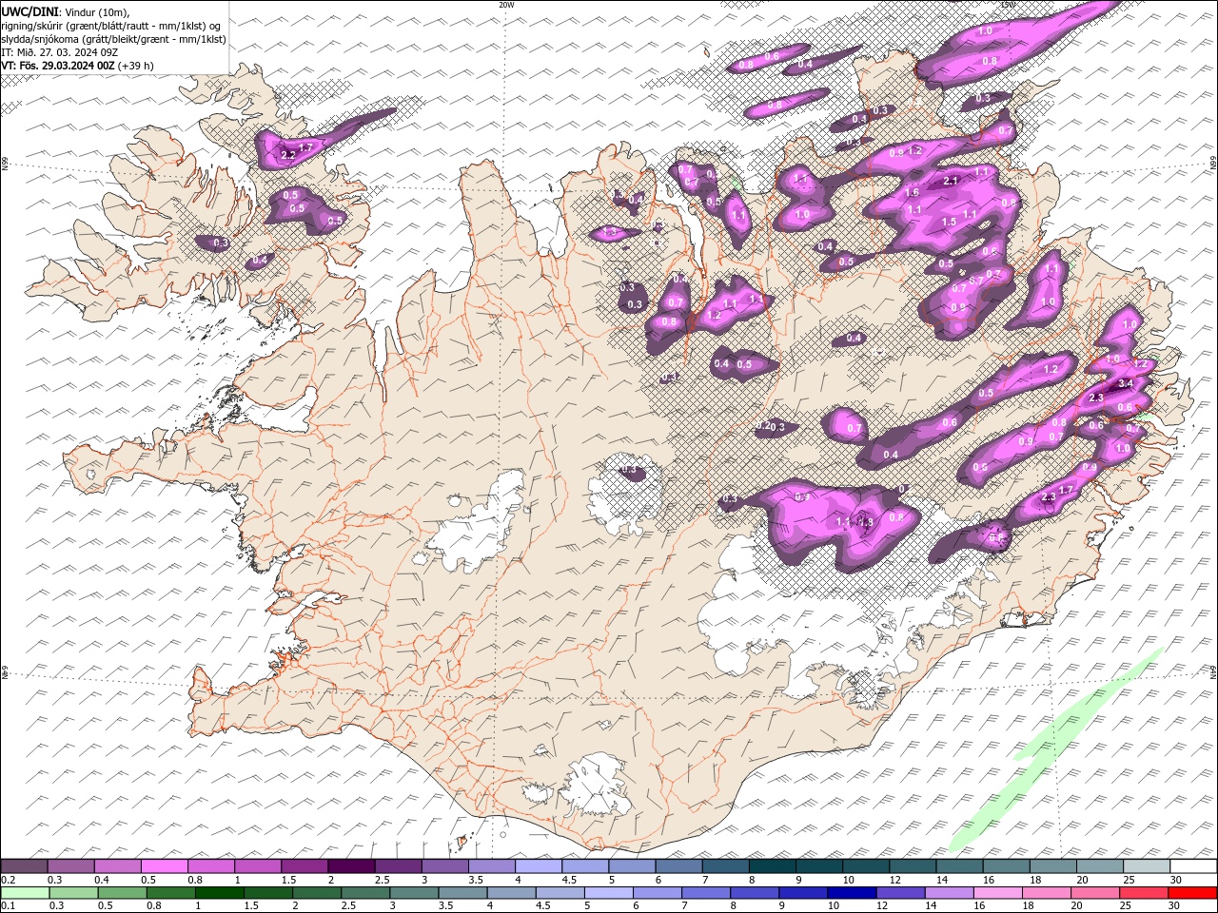Screen dimensions: 1218x913
Task: Click the '20W' longitude label
Action: click(x=506, y=5)
